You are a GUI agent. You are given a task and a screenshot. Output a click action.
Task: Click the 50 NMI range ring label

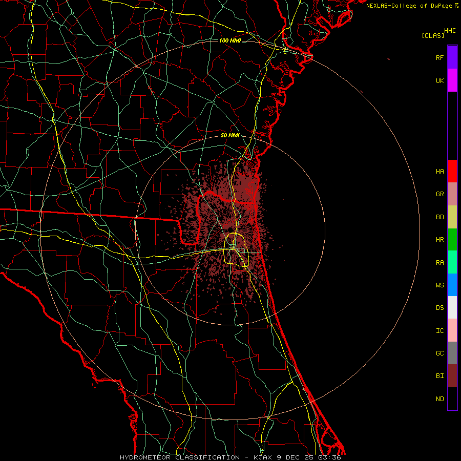230,135
